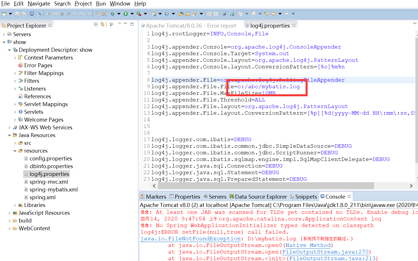The image size is (418, 261).
Task: Open the Run configurations dropdown arrow
Action: [132, 14]
